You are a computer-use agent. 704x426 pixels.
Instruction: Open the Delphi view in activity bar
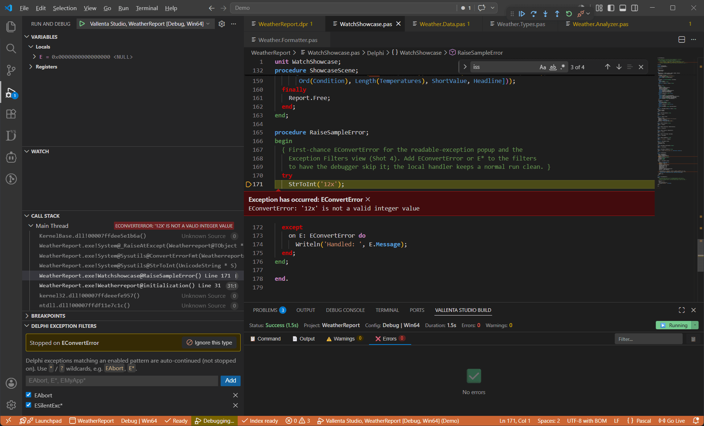11,135
